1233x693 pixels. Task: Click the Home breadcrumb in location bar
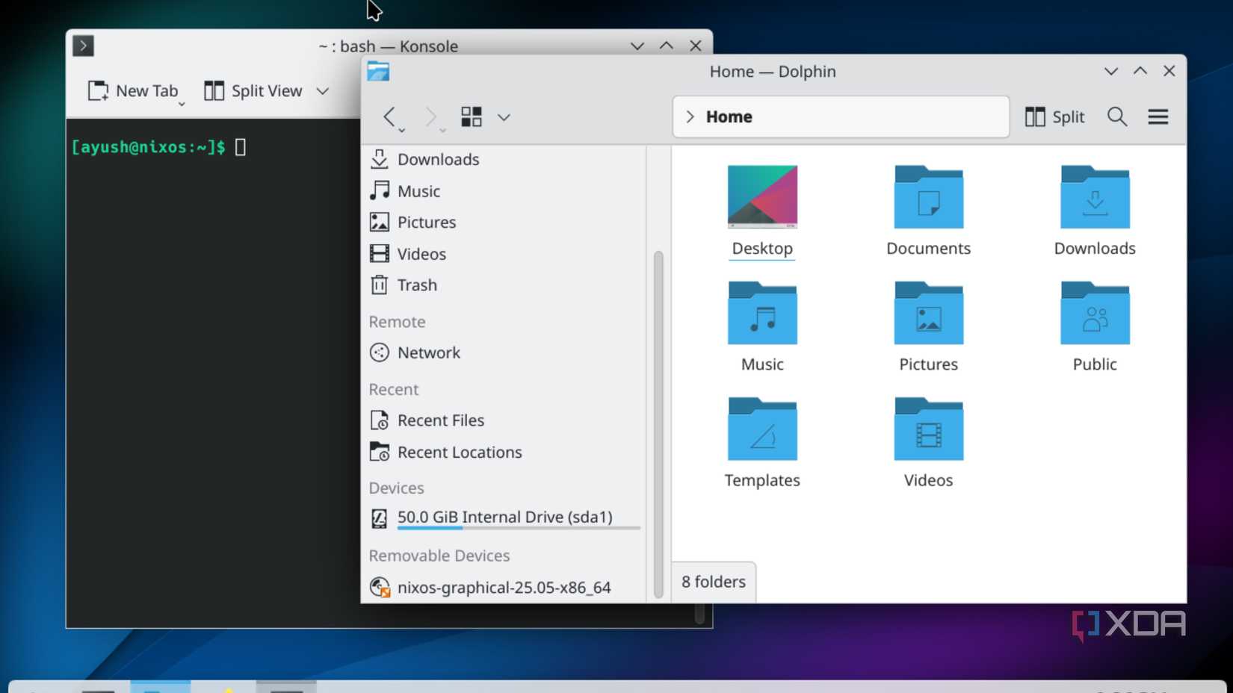pos(729,116)
